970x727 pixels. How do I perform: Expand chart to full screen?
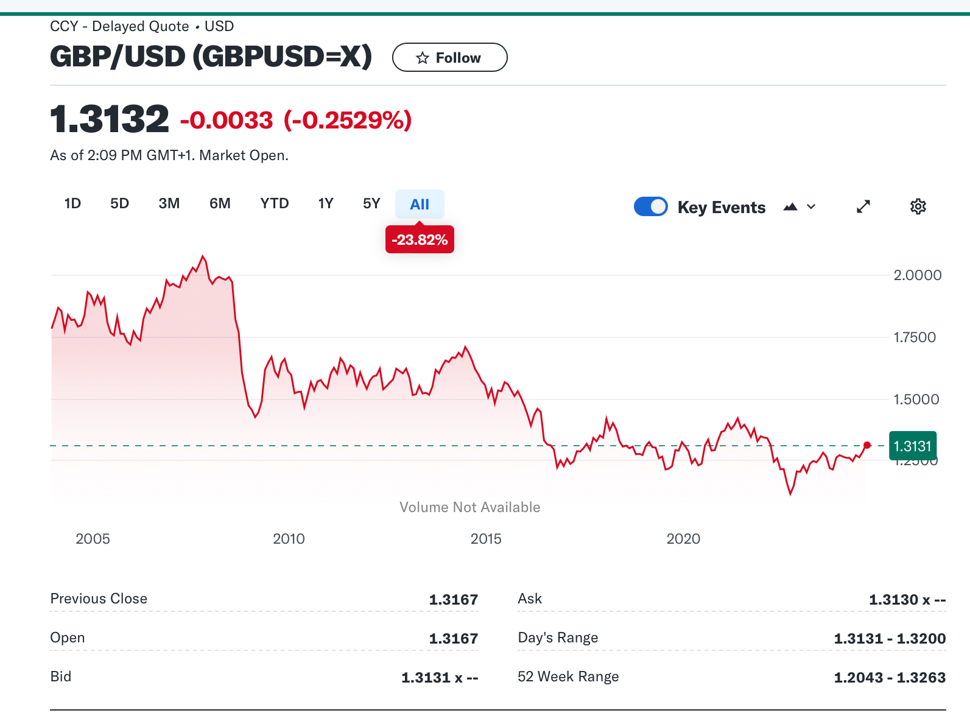tap(863, 206)
